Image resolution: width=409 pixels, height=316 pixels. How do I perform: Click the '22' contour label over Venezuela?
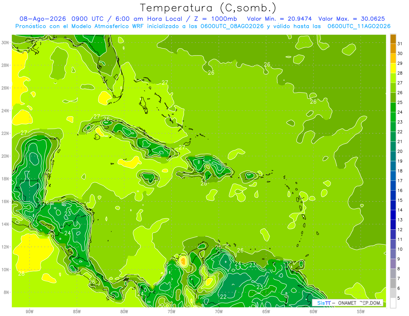(x=223, y=297)
